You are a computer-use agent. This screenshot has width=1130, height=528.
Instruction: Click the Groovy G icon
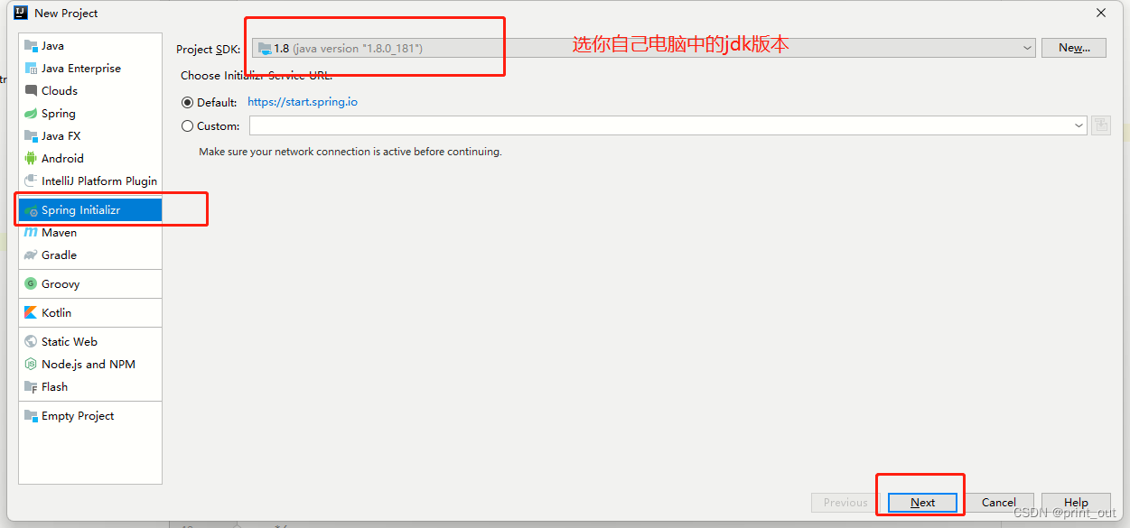tap(31, 284)
